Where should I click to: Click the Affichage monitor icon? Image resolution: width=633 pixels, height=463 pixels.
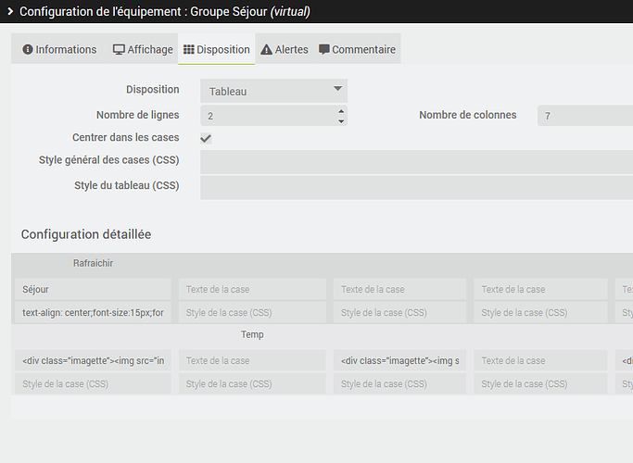point(119,50)
